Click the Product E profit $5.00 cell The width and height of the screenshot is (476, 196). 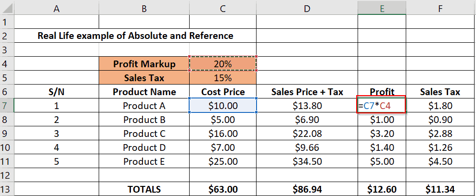pos(382,161)
